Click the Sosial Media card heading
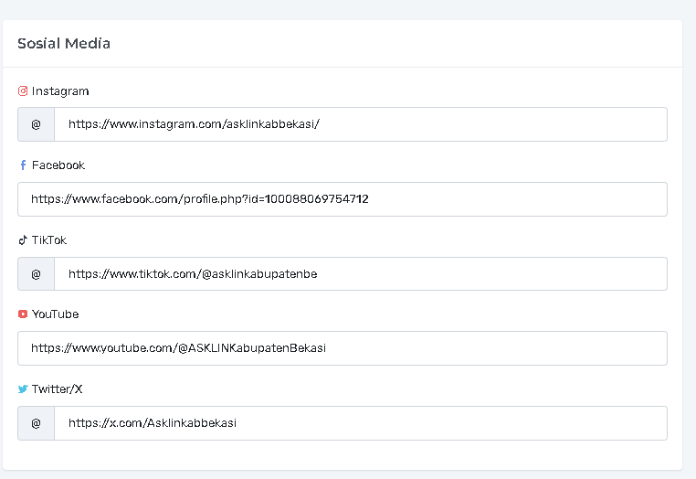The width and height of the screenshot is (696, 479). pyautogui.click(x=64, y=43)
